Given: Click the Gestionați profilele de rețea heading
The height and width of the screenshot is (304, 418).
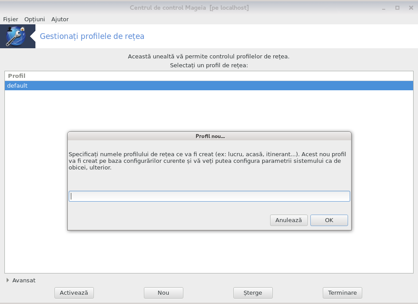Looking at the screenshot, I should pos(92,36).
